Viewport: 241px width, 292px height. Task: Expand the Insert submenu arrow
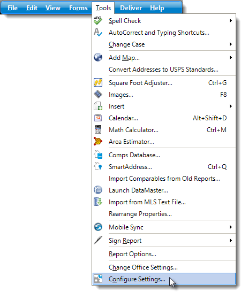(231, 106)
